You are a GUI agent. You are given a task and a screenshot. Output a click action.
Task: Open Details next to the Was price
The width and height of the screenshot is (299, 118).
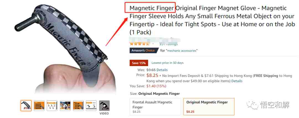[x=162, y=70]
